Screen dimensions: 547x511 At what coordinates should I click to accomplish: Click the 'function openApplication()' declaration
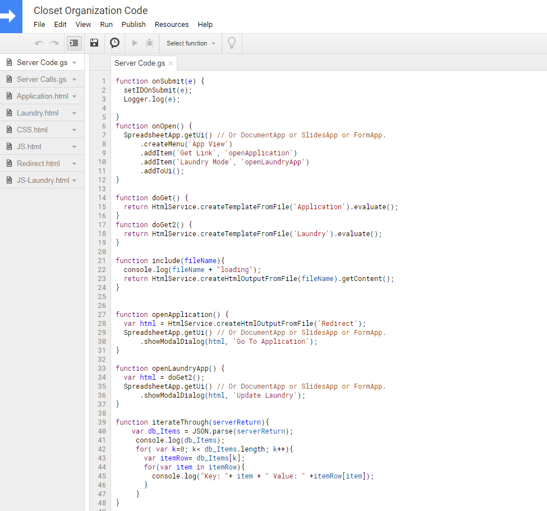(x=172, y=314)
